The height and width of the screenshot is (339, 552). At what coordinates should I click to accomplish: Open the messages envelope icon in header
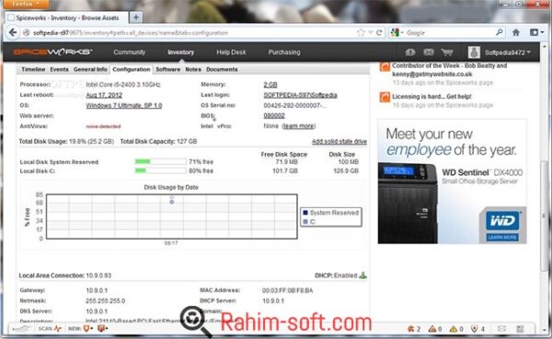point(429,53)
